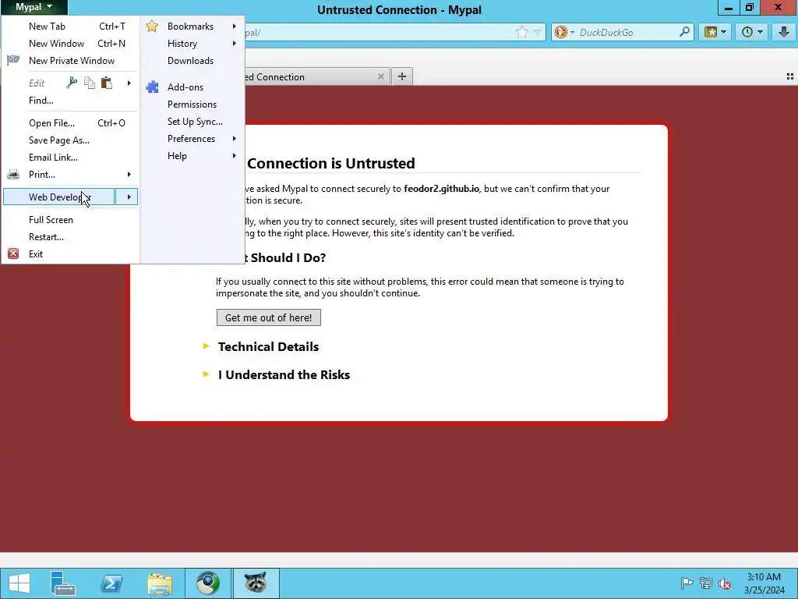Launch PowerShell from the taskbar
798x599 pixels.
click(x=111, y=583)
